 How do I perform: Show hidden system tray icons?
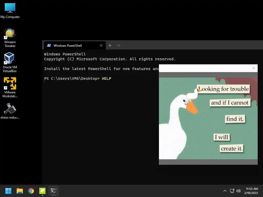pyautogui.click(x=225, y=191)
